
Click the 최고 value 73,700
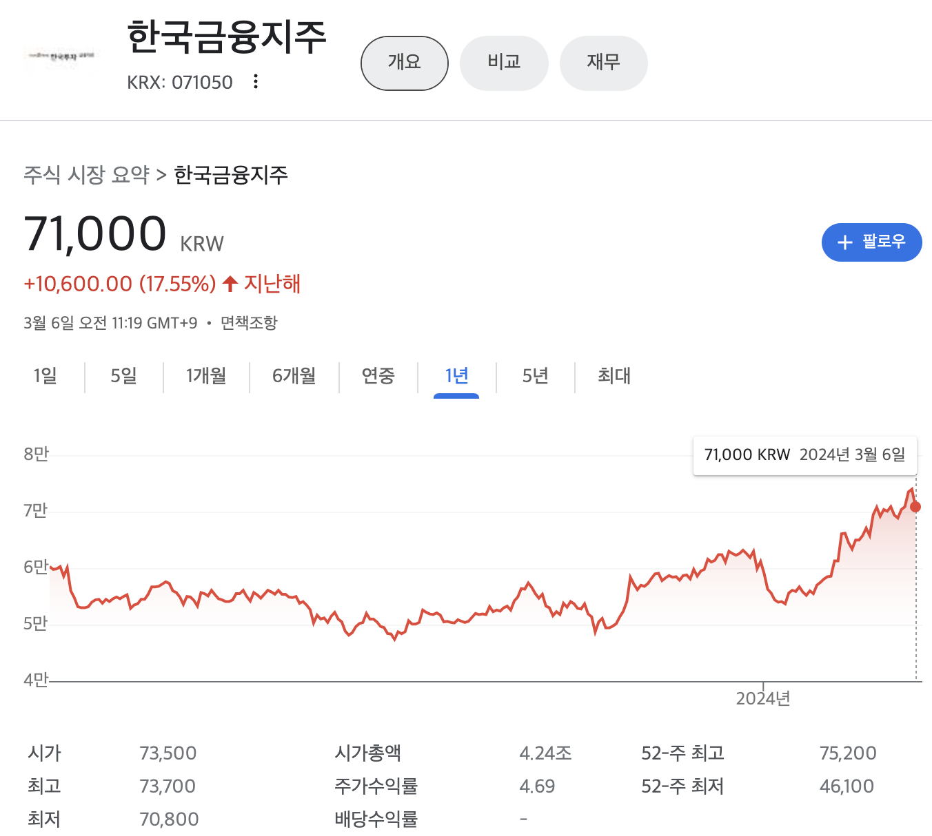[x=168, y=786]
